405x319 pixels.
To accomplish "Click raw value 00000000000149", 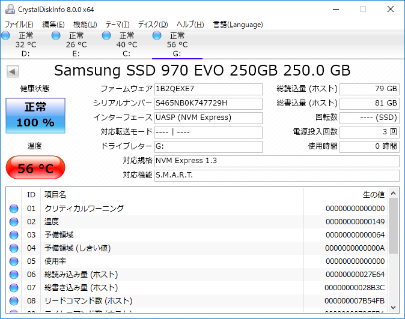I will pyautogui.click(x=355, y=222).
